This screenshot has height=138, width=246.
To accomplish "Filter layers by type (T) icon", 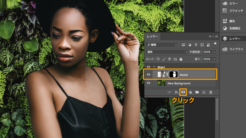I will click(196, 45).
